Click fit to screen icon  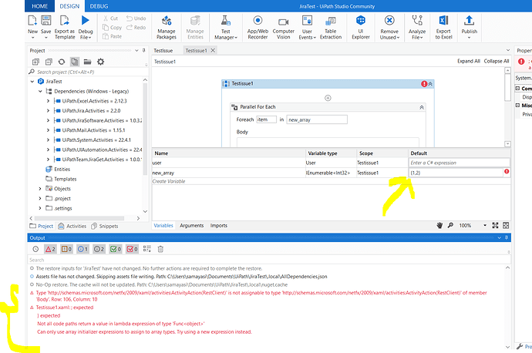pyautogui.click(x=495, y=226)
